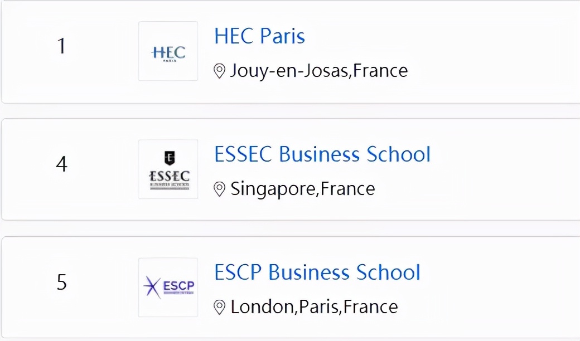
Task: Click the shield emblem atop the ESSEC logo
Action: (168, 157)
